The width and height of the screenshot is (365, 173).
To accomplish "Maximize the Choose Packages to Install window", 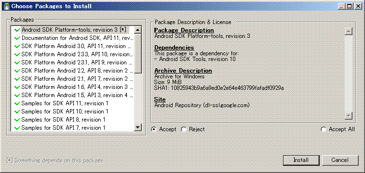I will tap(349, 6).
